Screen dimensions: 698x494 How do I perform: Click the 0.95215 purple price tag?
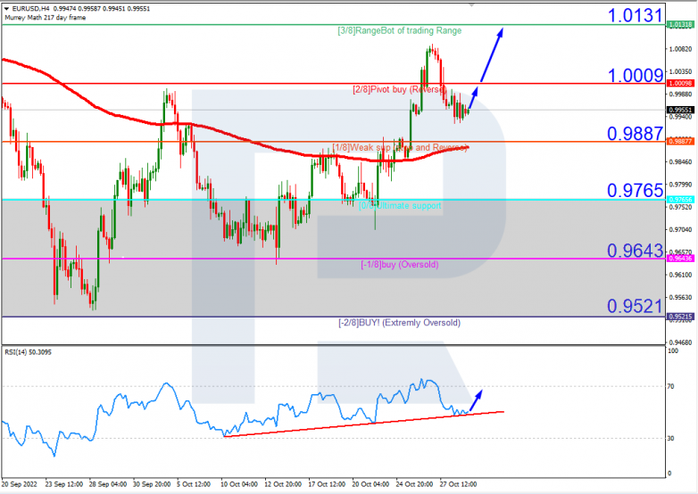681,317
